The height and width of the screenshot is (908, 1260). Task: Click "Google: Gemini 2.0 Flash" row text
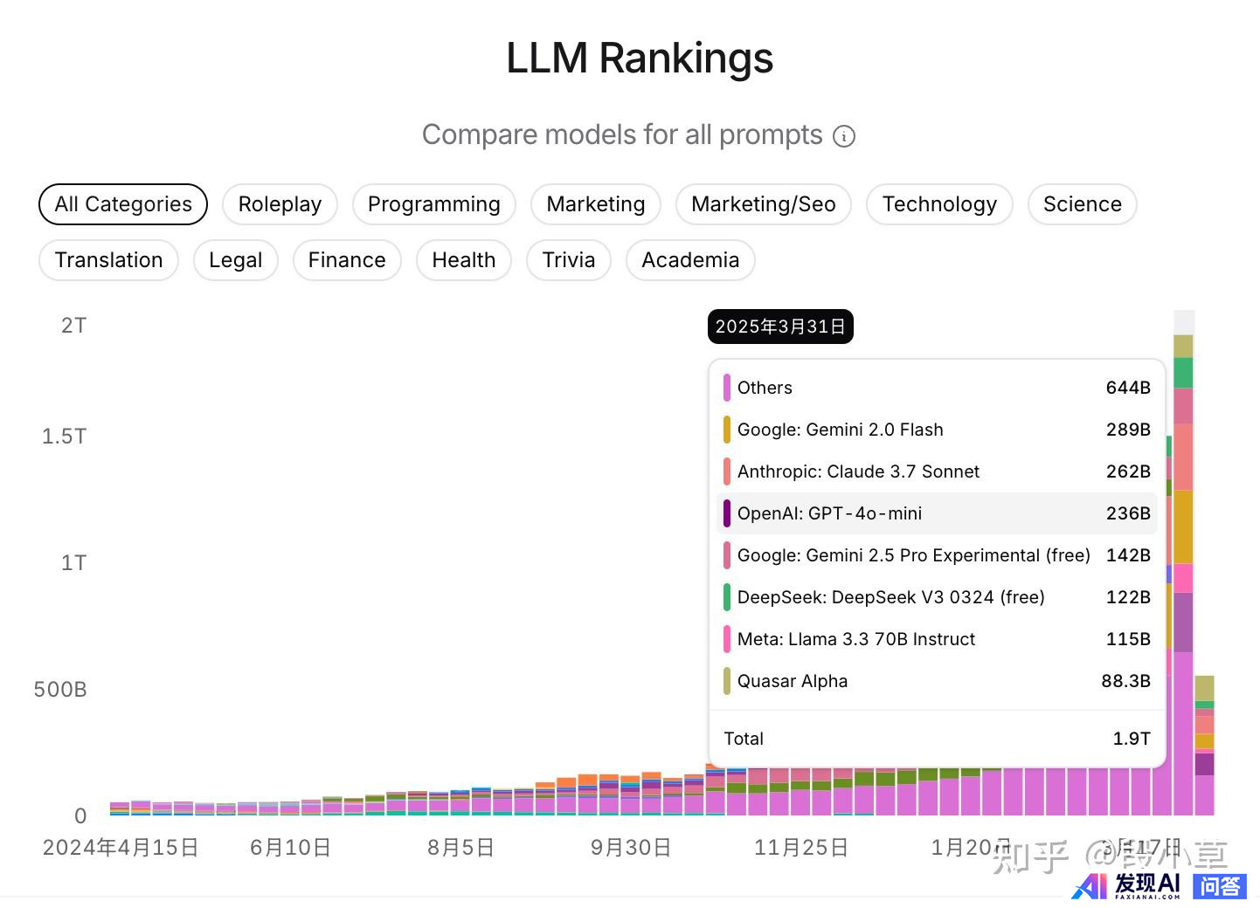click(841, 430)
